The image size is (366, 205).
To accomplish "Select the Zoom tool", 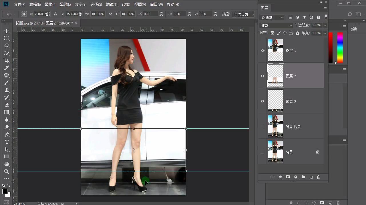I will point(7,171).
